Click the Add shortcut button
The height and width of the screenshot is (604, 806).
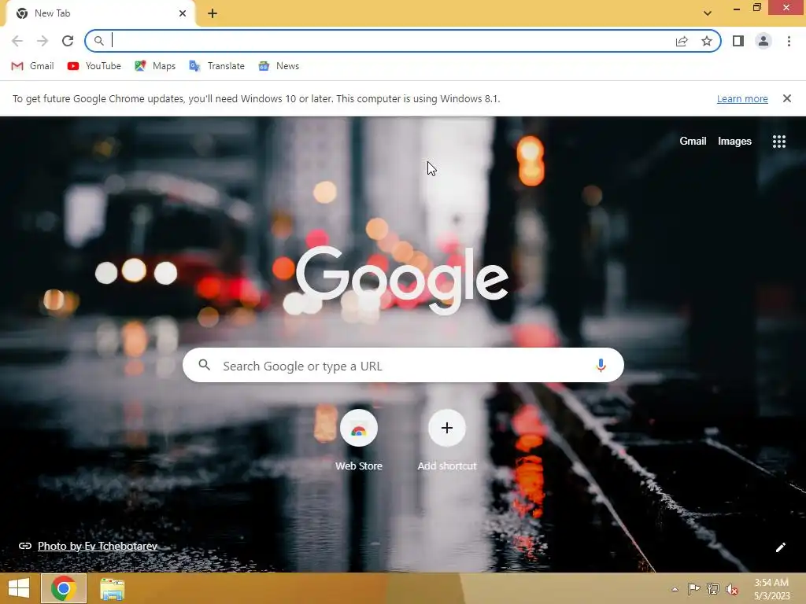pos(447,440)
